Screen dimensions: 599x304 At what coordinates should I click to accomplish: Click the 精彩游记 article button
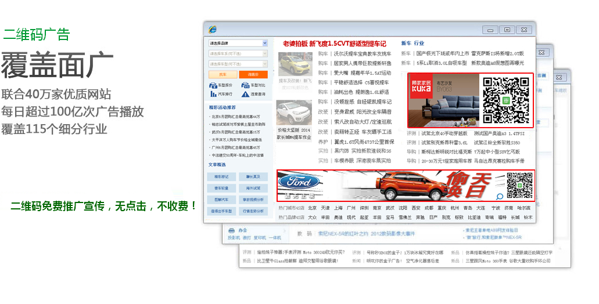221,176
